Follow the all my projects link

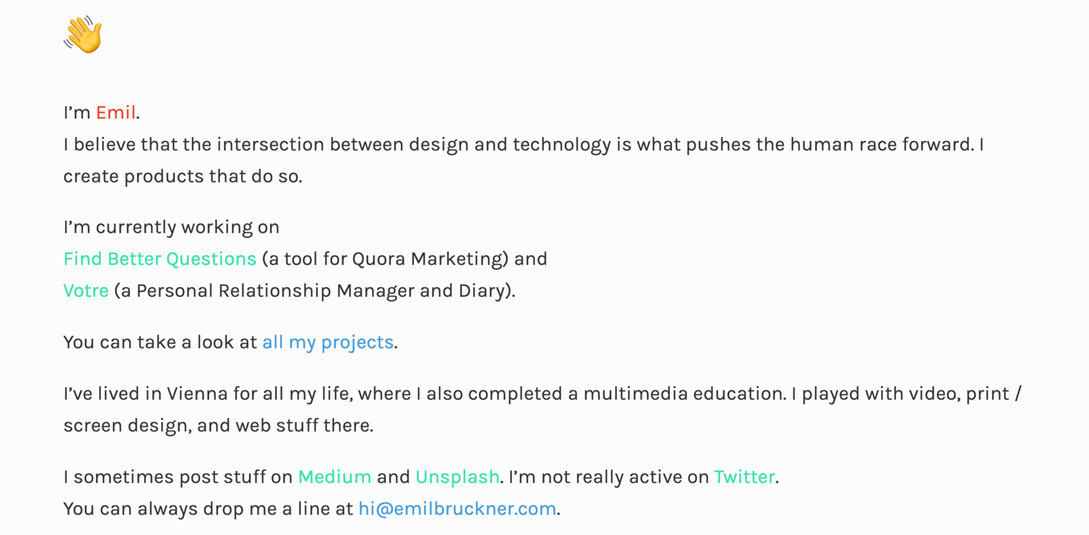click(327, 342)
